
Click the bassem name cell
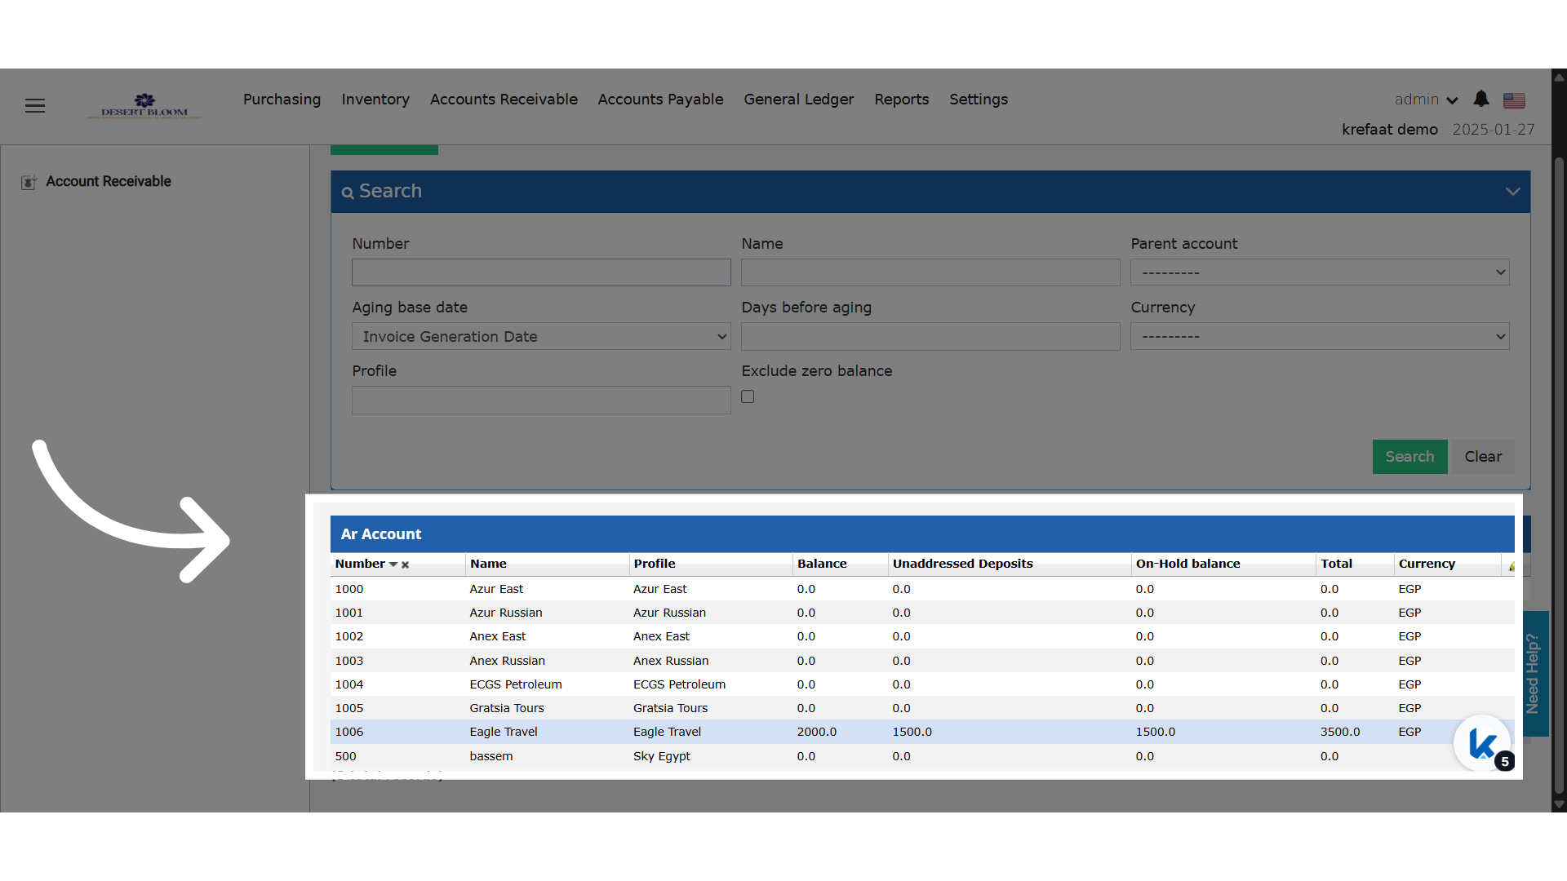coord(491,756)
